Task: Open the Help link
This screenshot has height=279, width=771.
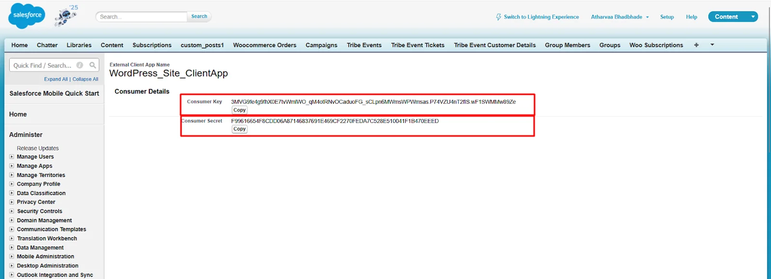Action: pyautogui.click(x=691, y=17)
